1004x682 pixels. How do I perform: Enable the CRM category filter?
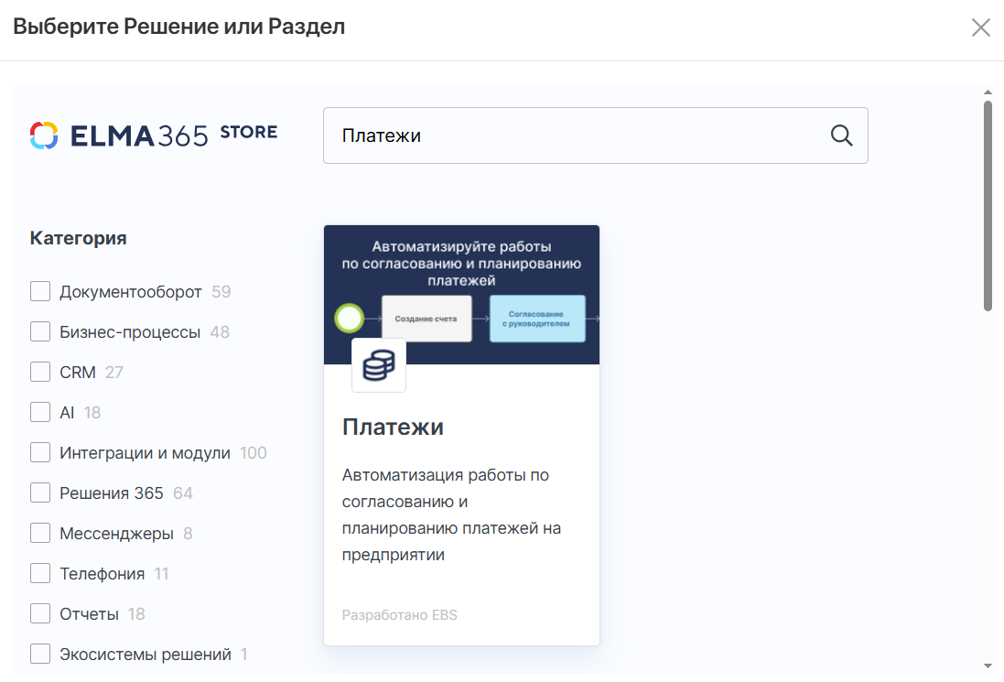pos(40,372)
